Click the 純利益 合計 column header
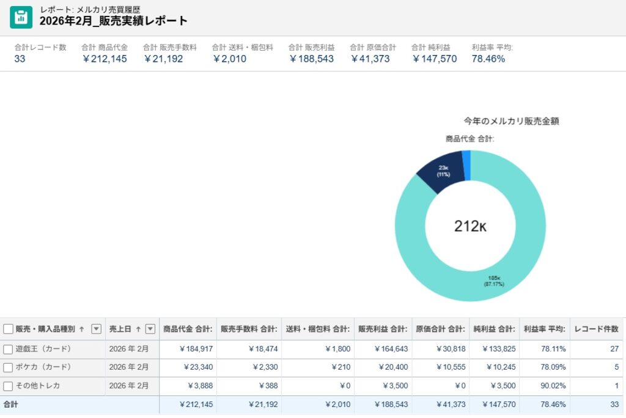The image size is (626, 418). tap(493, 329)
